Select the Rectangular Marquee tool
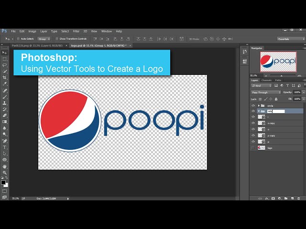Viewport: 306px width, 229px height. [4, 59]
